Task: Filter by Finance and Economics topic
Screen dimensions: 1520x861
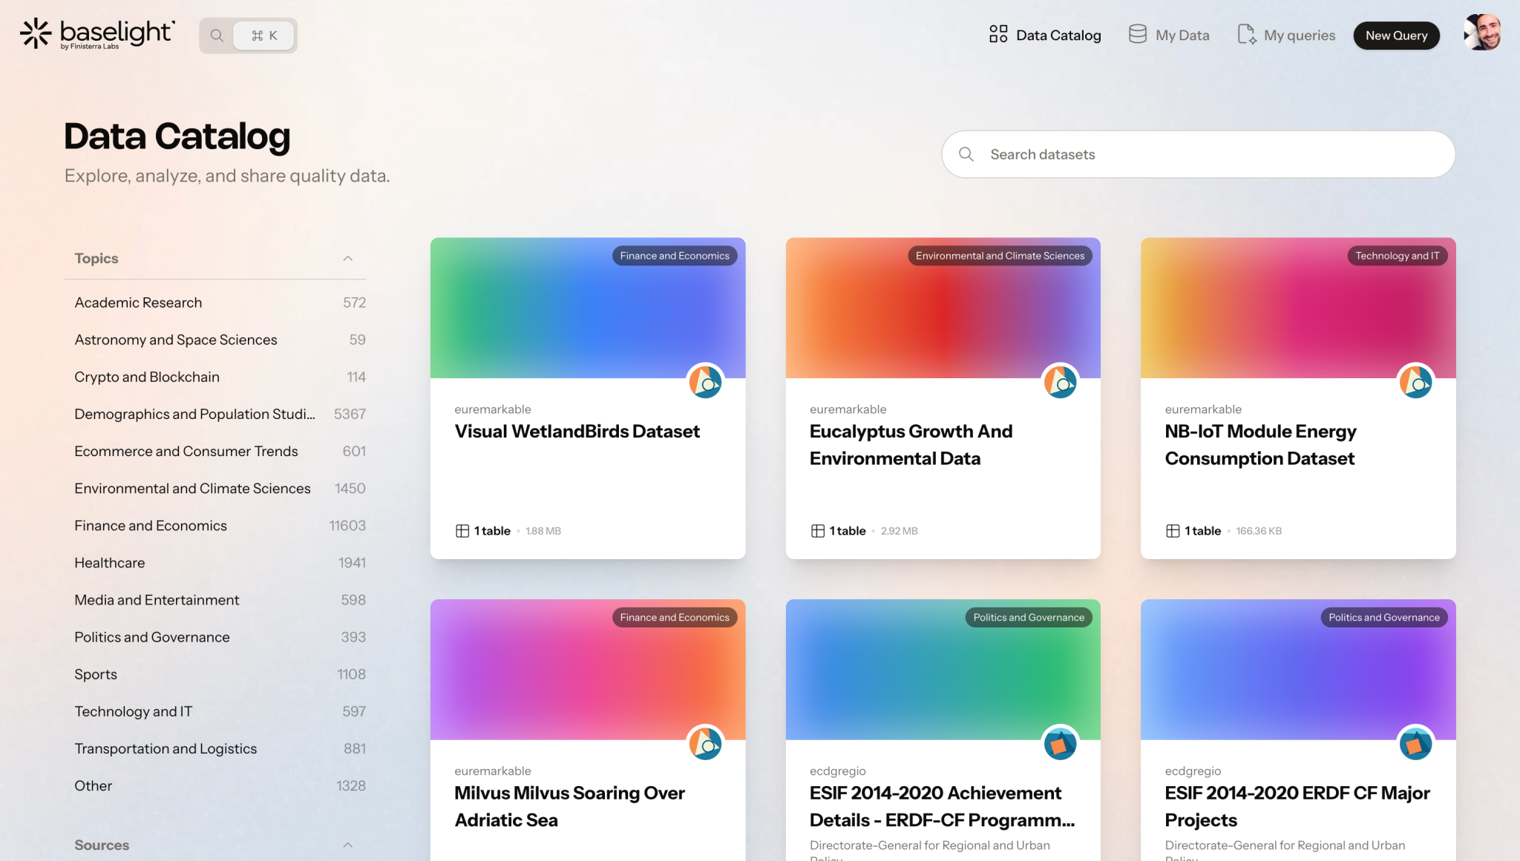Action: [x=150, y=525]
